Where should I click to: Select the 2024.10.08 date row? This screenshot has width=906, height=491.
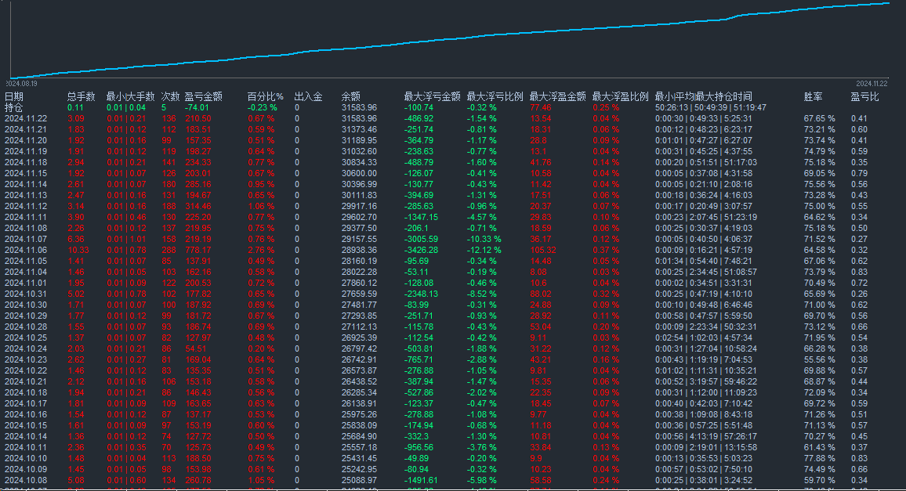[x=26, y=481]
